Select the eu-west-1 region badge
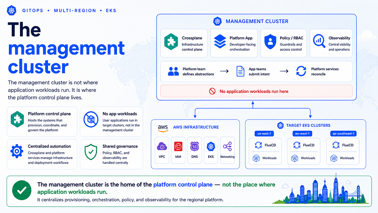378x213 pixels. [302, 133]
